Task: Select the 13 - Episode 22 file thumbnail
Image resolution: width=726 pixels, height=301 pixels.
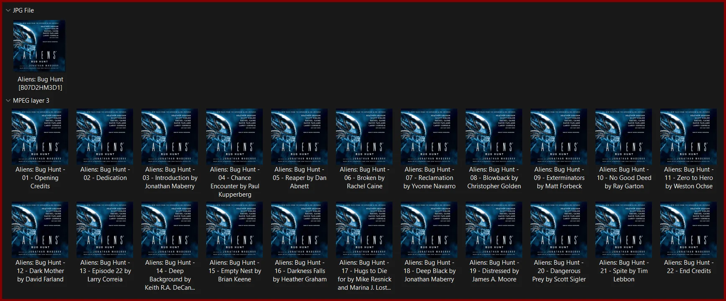Action: (105, 230)
